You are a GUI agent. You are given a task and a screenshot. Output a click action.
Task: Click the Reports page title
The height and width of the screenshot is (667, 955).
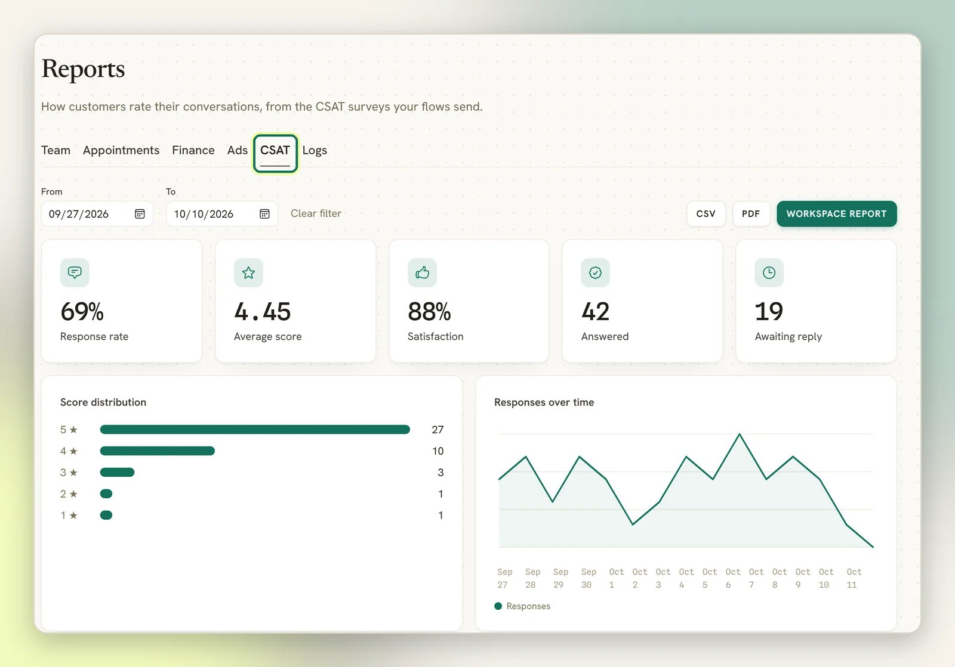point(83,69)
